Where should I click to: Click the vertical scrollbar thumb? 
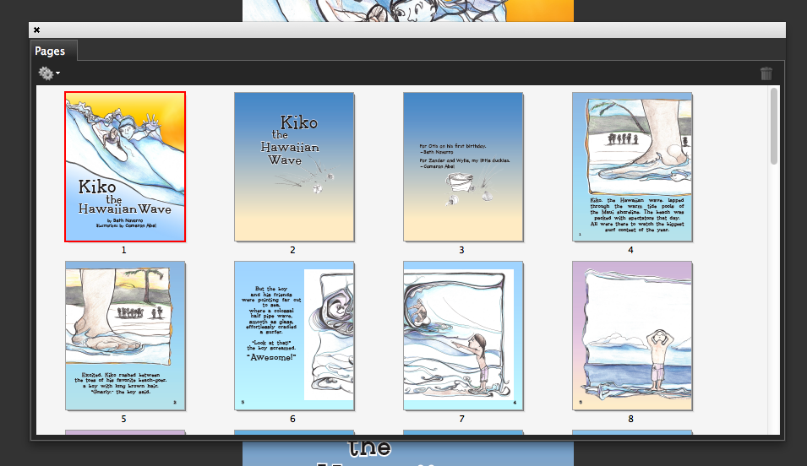[x=774, y=127]
